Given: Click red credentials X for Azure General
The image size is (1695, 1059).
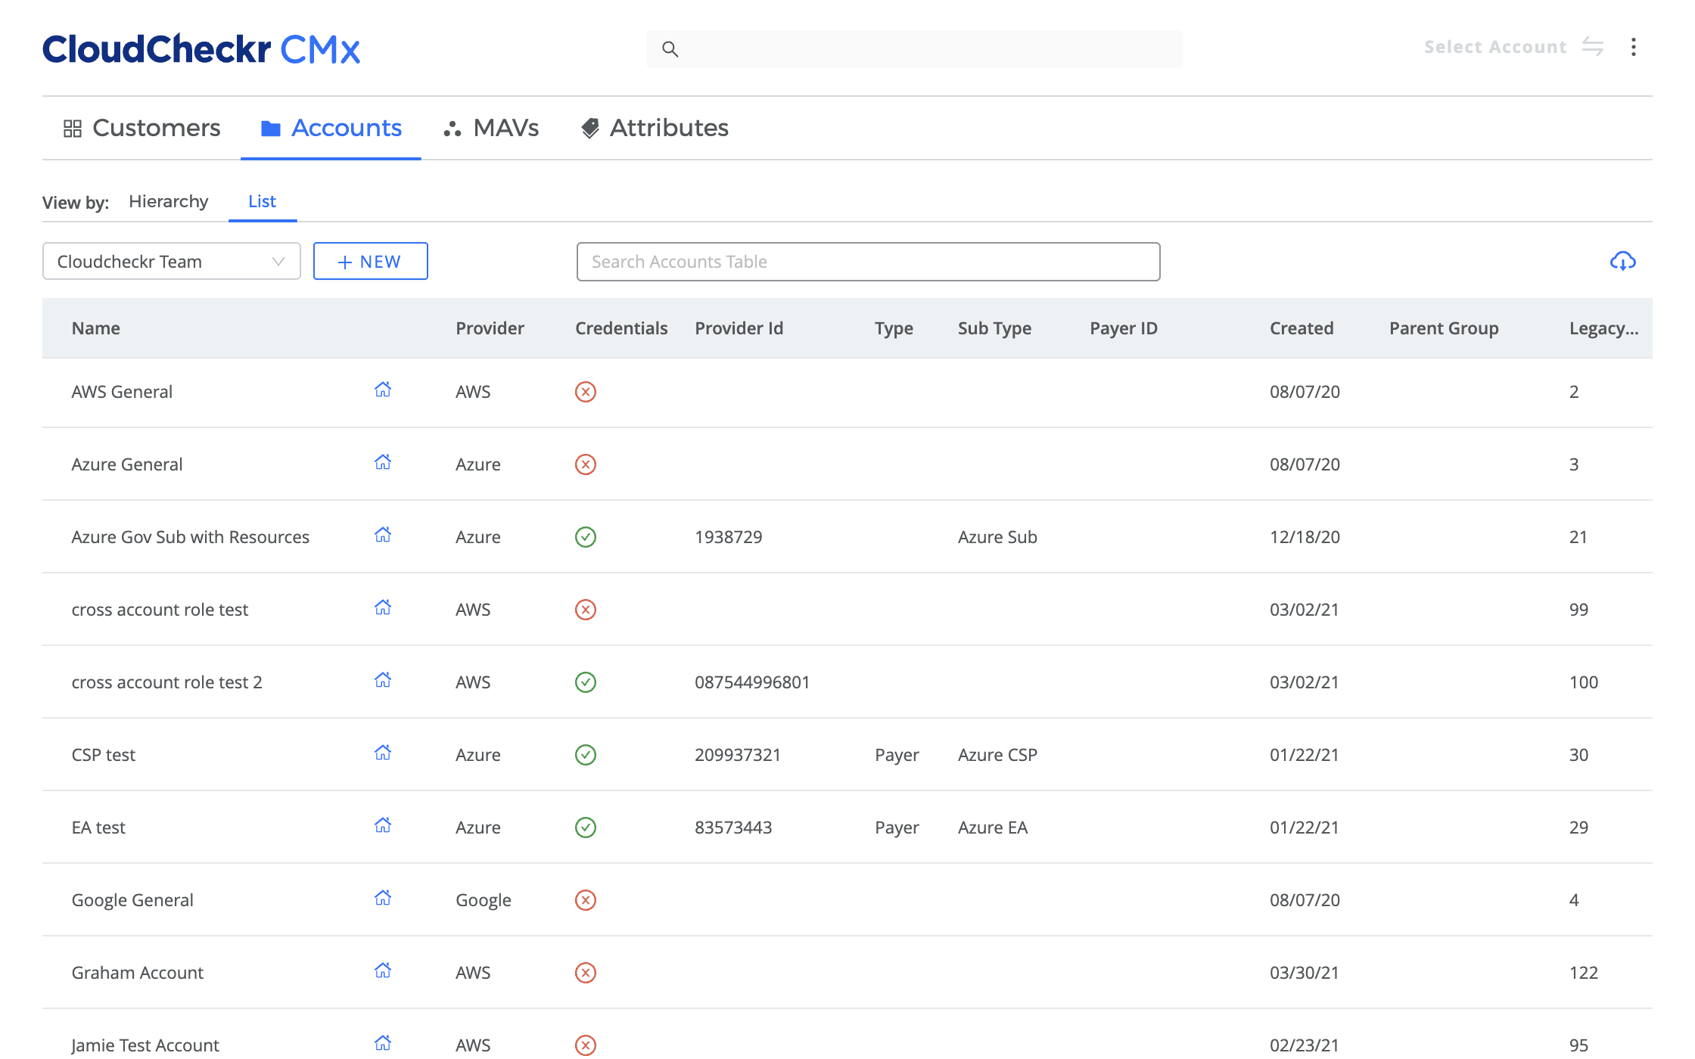Looking at the screenshot, I should pyautogui.click(x=586, y=464).
